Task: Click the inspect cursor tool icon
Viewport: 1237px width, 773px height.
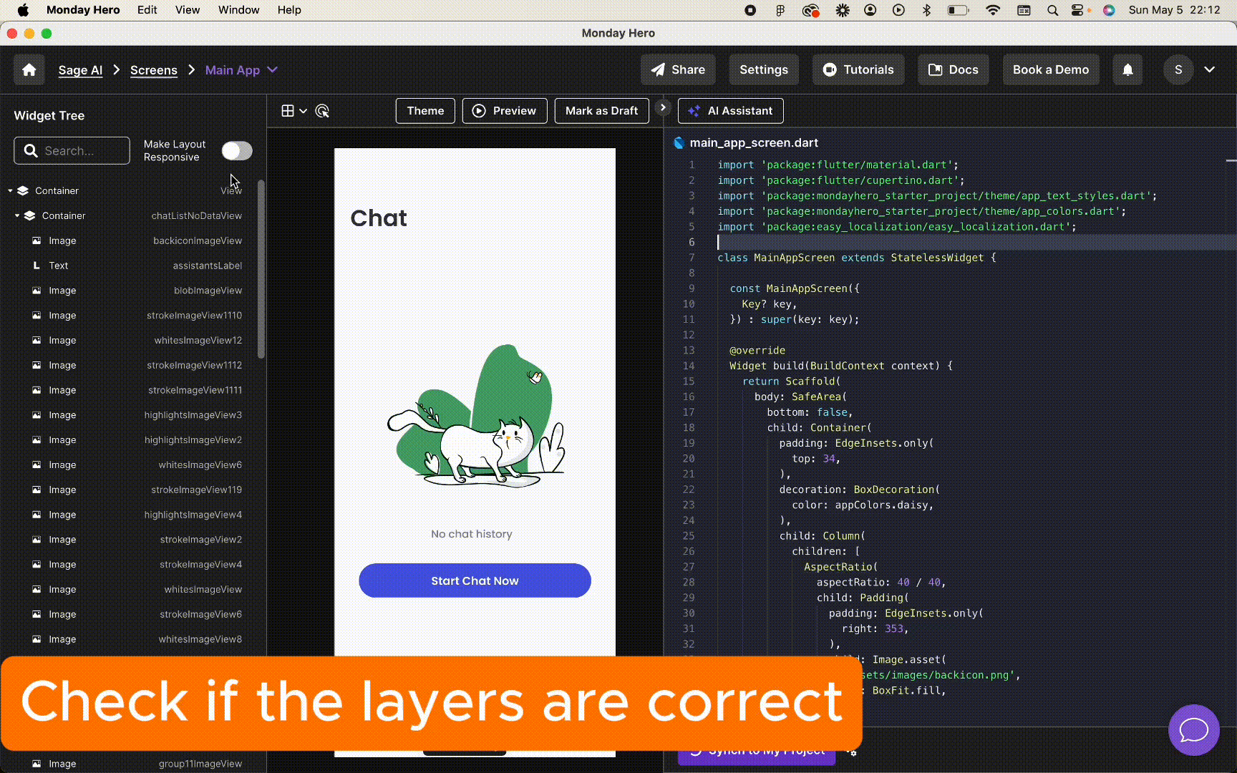Action: (x=322, y=111)
